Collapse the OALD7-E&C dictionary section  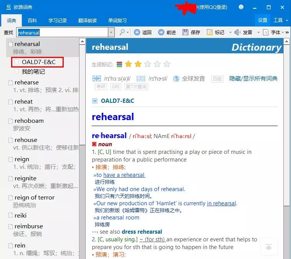(x=95, y=101)
